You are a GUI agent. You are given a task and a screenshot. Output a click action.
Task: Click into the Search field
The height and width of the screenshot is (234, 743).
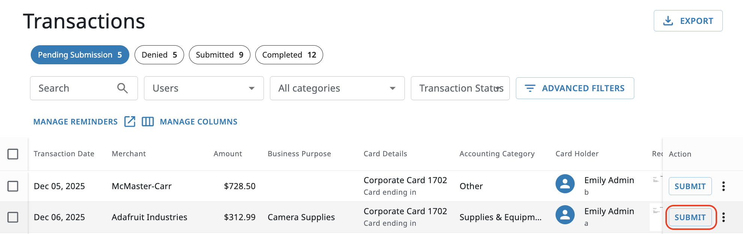coord(75,88)
